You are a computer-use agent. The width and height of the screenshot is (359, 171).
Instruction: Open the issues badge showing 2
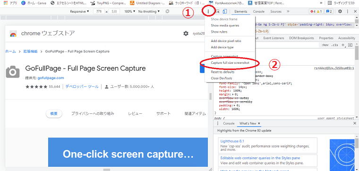(x=329, y=11)
